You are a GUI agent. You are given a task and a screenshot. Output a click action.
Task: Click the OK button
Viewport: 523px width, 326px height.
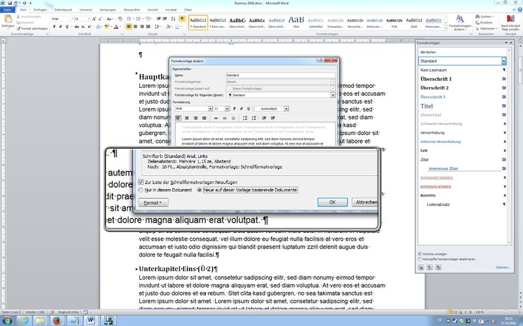coord(333,203)
